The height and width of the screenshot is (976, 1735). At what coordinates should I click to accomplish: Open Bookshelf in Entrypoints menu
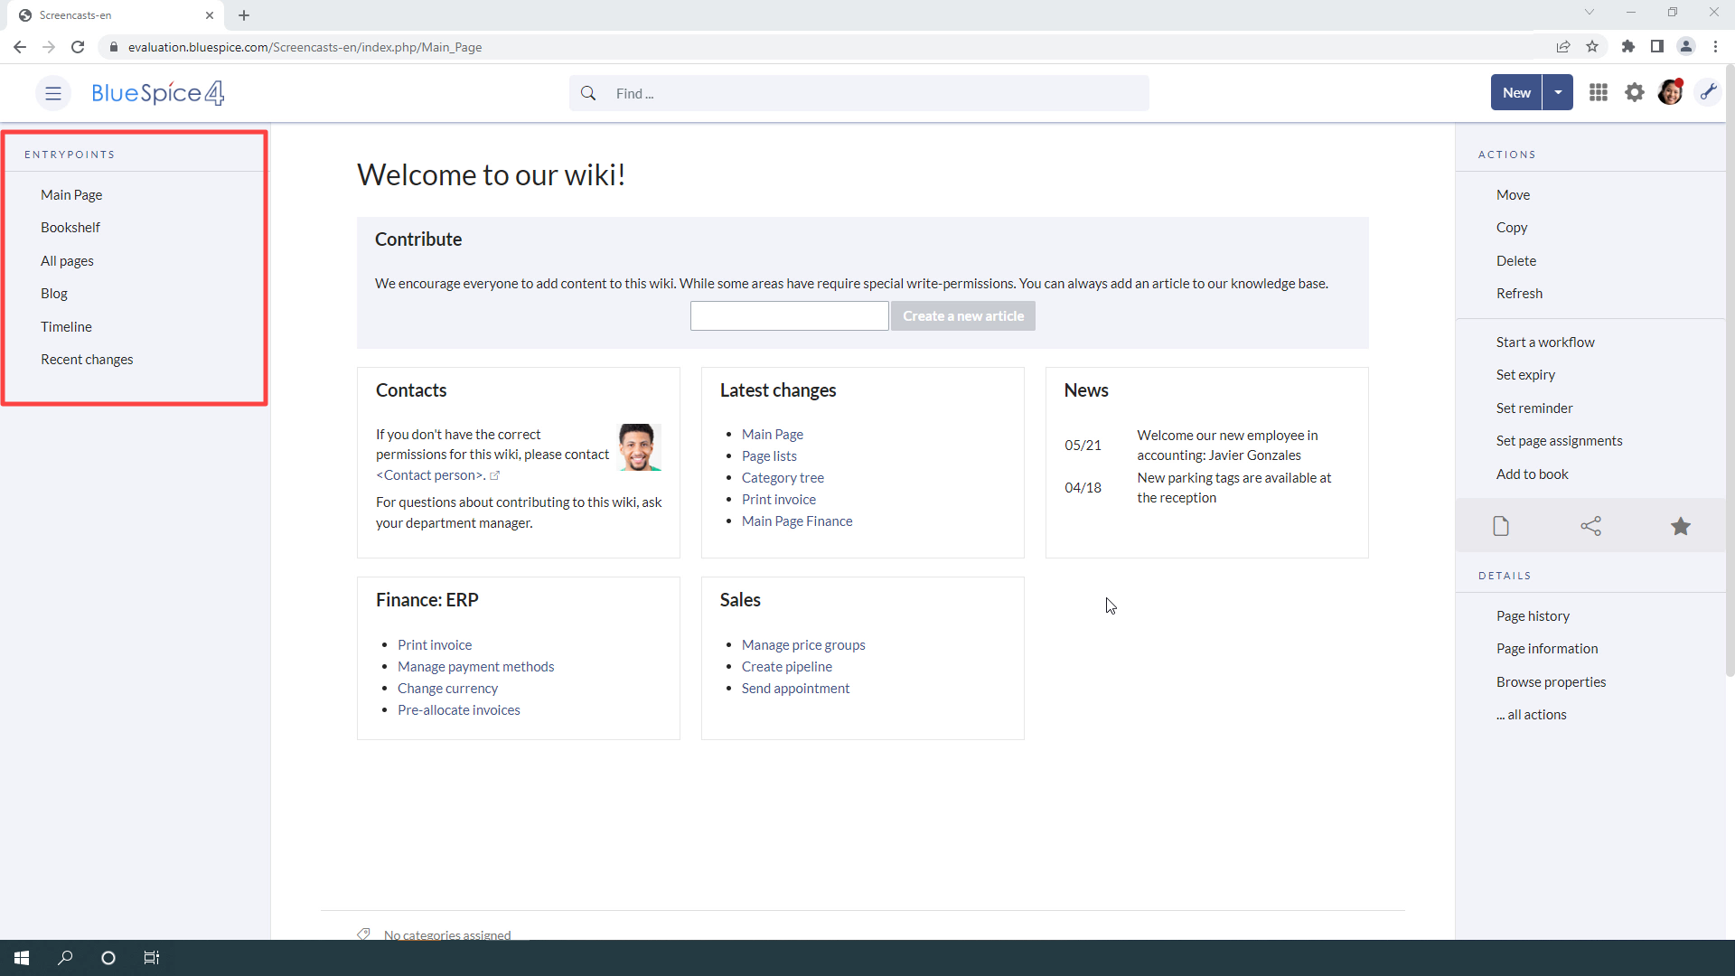(70, 228)
